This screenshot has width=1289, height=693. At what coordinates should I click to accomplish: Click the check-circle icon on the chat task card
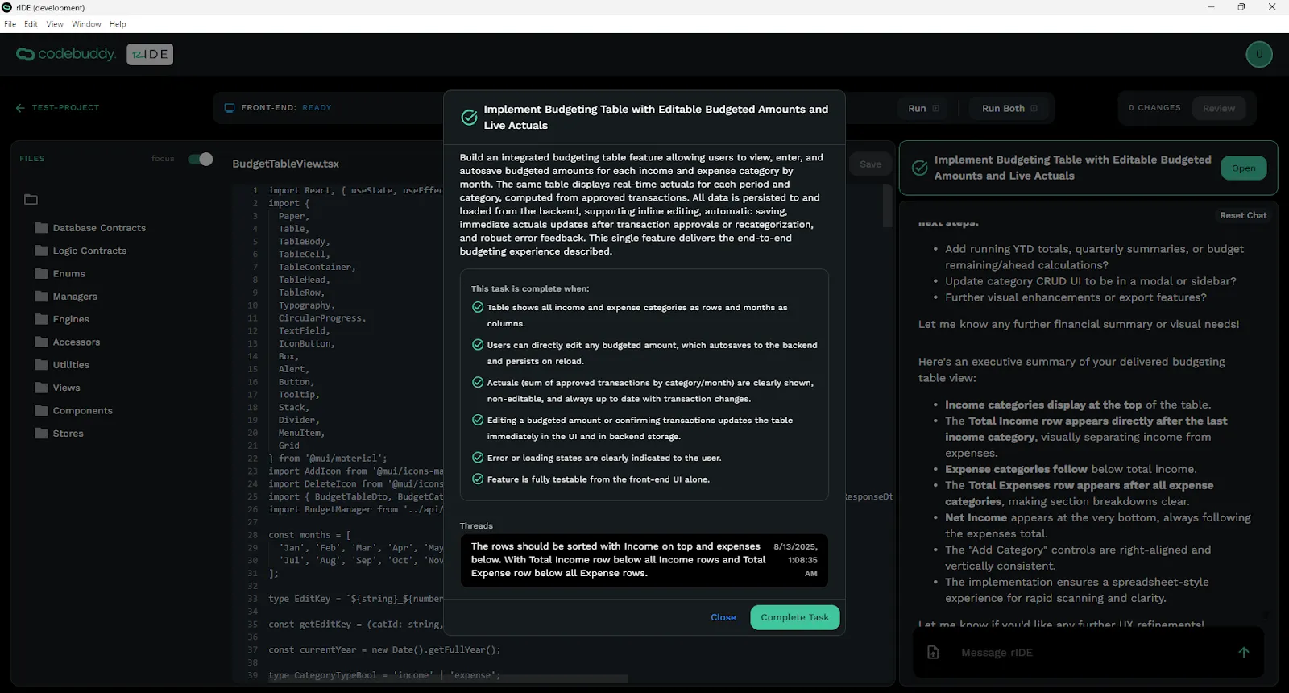919,168
